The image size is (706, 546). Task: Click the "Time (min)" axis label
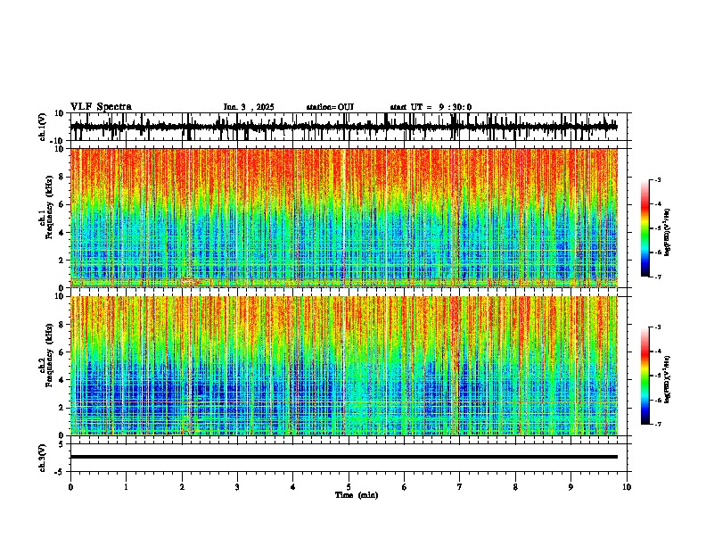tap(357, 495)
